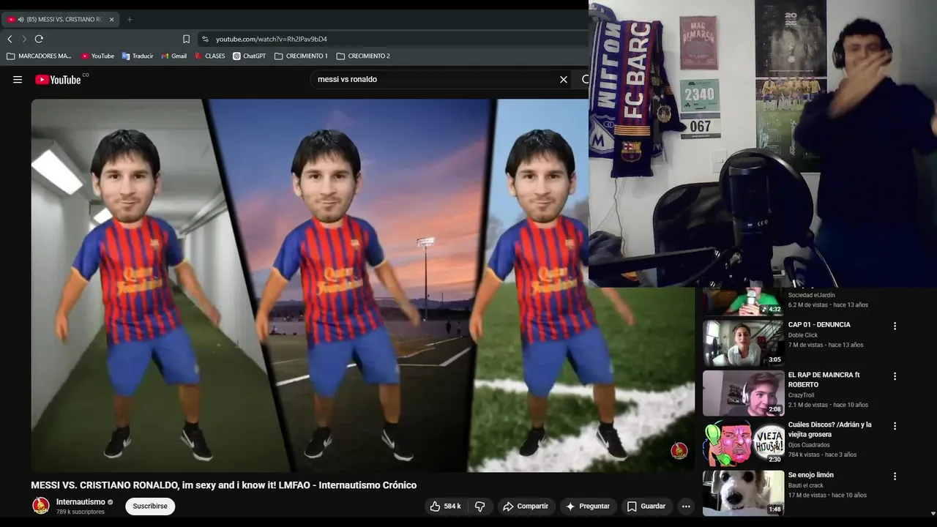Open options menu for Cuáles Discos? video
The width and height of the screenshot is (937, 527).
click(895, 426)
